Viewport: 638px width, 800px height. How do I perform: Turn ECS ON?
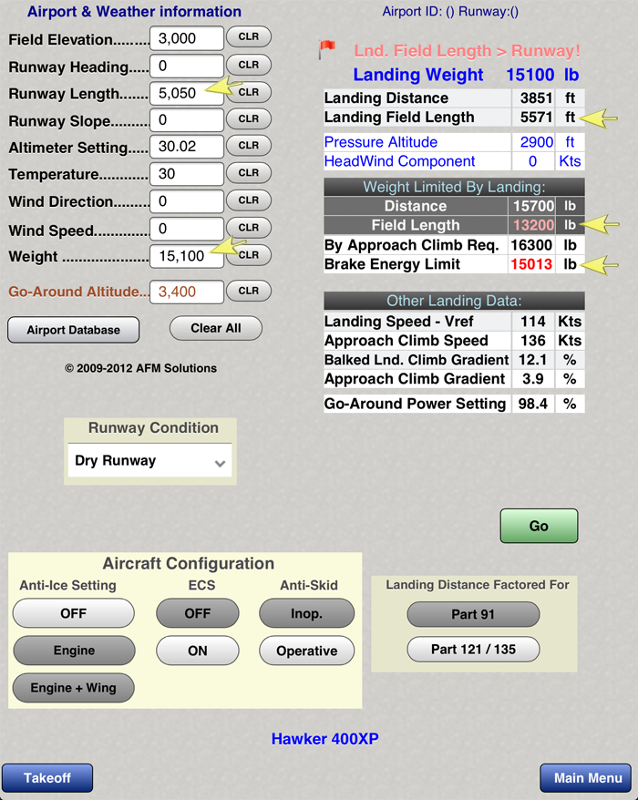tap(198, 651)
